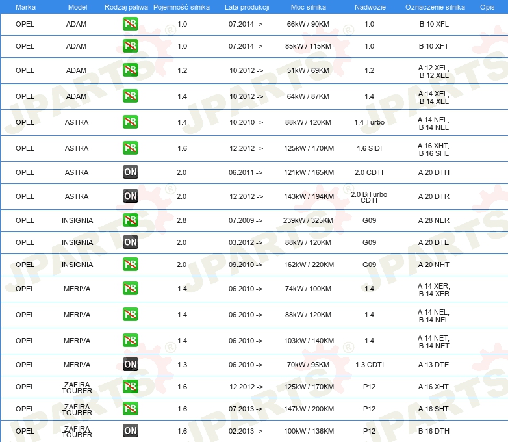
Task: Click the PB petrol icon for Zafira Tourer A 16 SHT
Action: coord(131,409)
